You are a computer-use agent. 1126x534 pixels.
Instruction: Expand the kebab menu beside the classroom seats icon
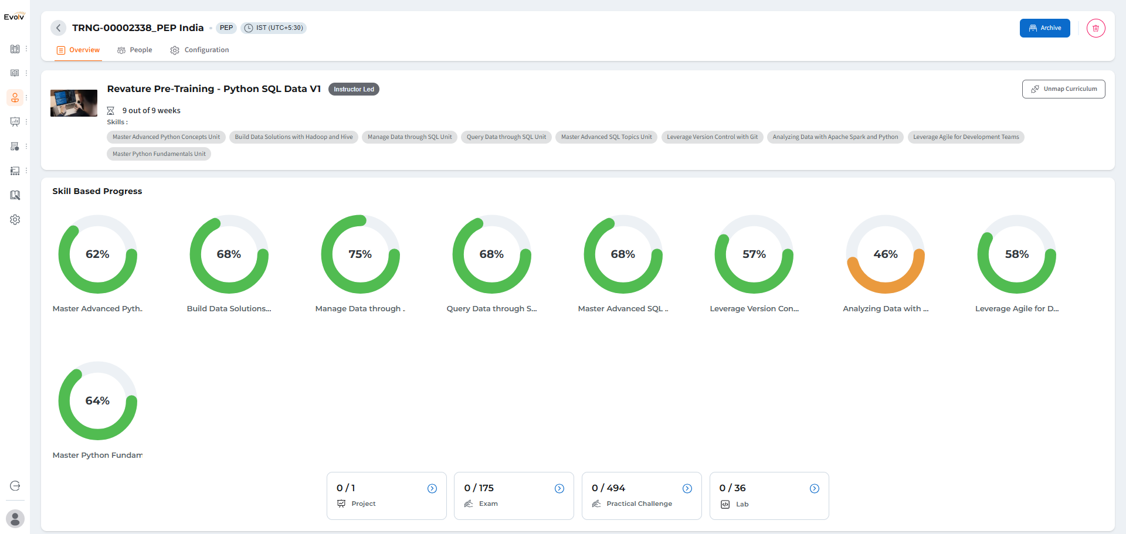pyautogui.click(x=26, y=171)
